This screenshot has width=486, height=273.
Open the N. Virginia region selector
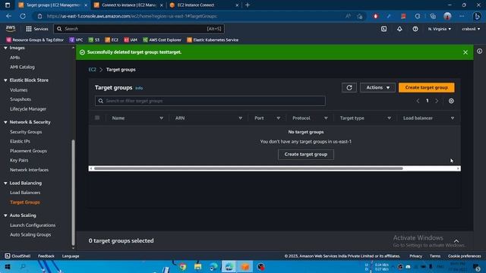(440, 29)
